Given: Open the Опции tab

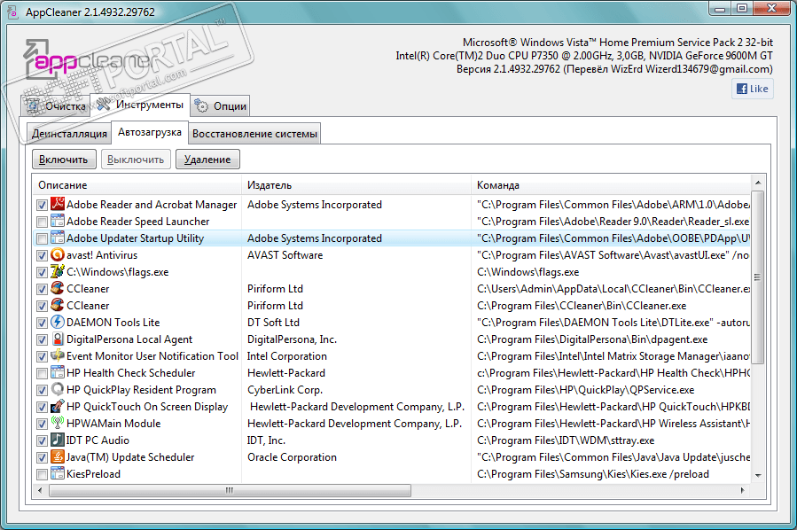Looking at the screenshot, I should coord(221,105).
